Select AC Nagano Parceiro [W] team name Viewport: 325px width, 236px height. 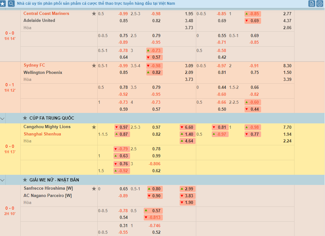47,195
